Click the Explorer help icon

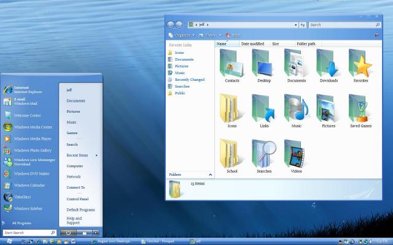tap(376, 36)
